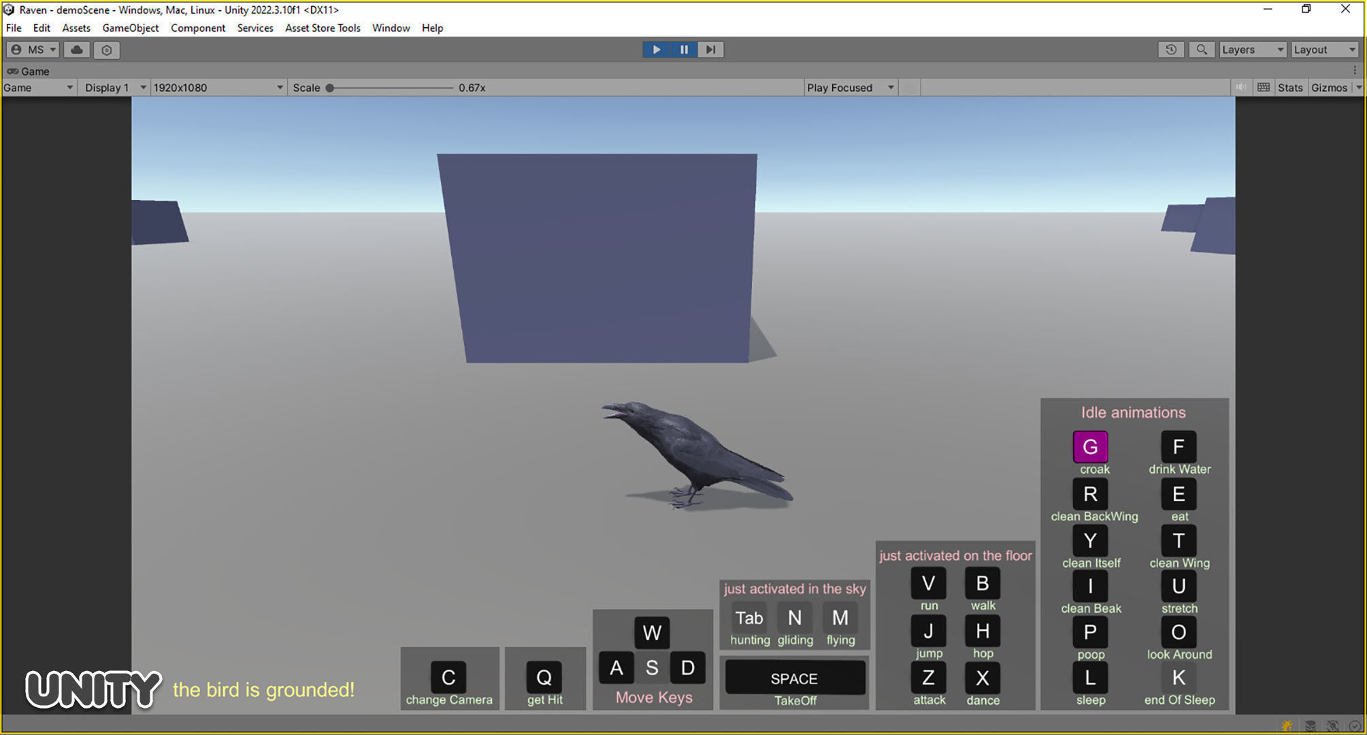Toggle Mute Audio speaker icon
1367x735 pixels.
[x=1241, y=87]
